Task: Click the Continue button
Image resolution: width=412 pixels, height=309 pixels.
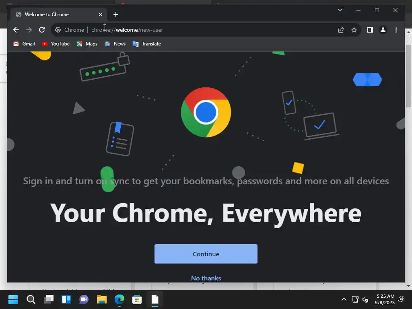Action: click(x=206, y=254)
